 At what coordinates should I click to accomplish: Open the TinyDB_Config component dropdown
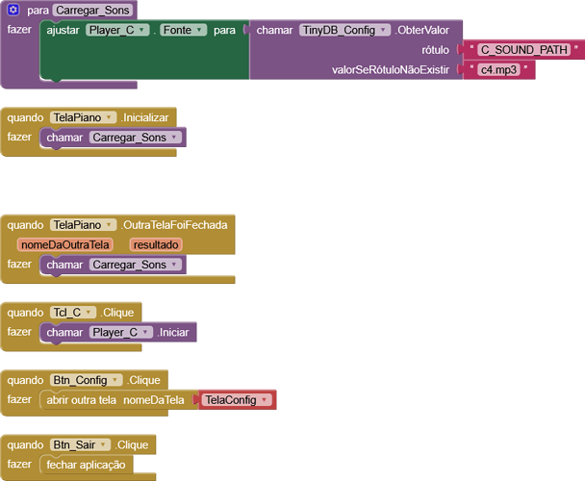pyautogui.click(x=384, y=30)
